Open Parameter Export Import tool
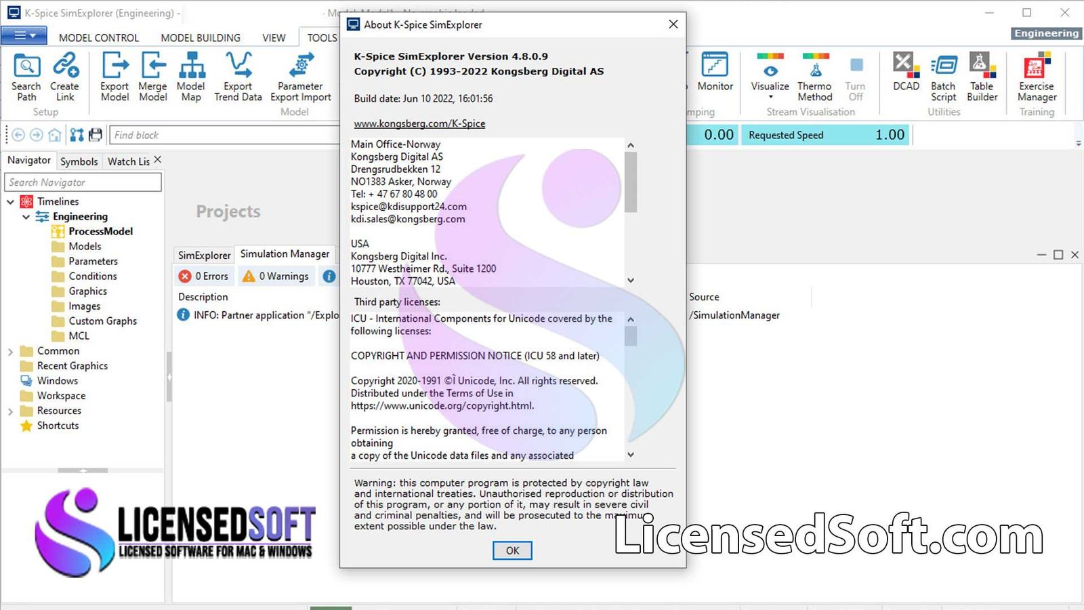The height and width of the screenshot is (610, 1084). [x=301, y=77]
